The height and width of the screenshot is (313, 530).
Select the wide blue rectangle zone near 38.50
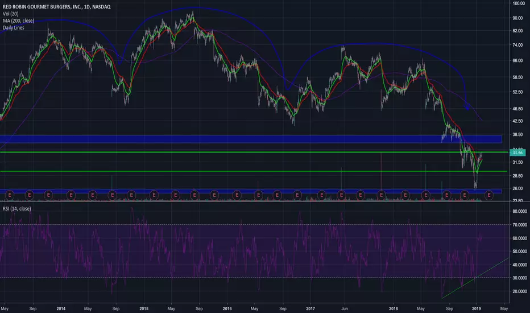251,139
